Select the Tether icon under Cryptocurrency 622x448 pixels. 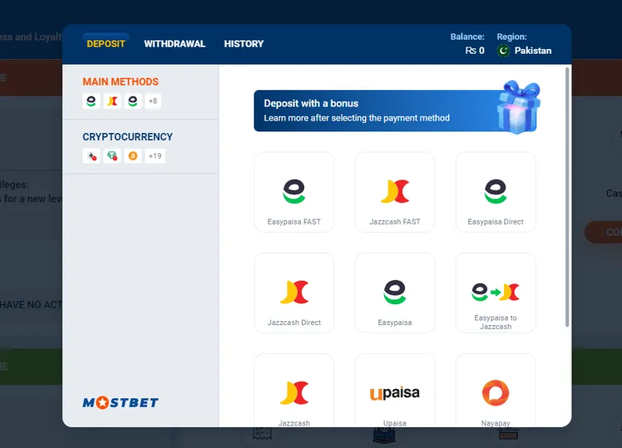111,156
